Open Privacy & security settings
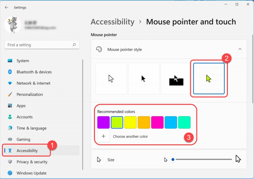The width and height of the screenshot is (254, 179). [42, 162]
